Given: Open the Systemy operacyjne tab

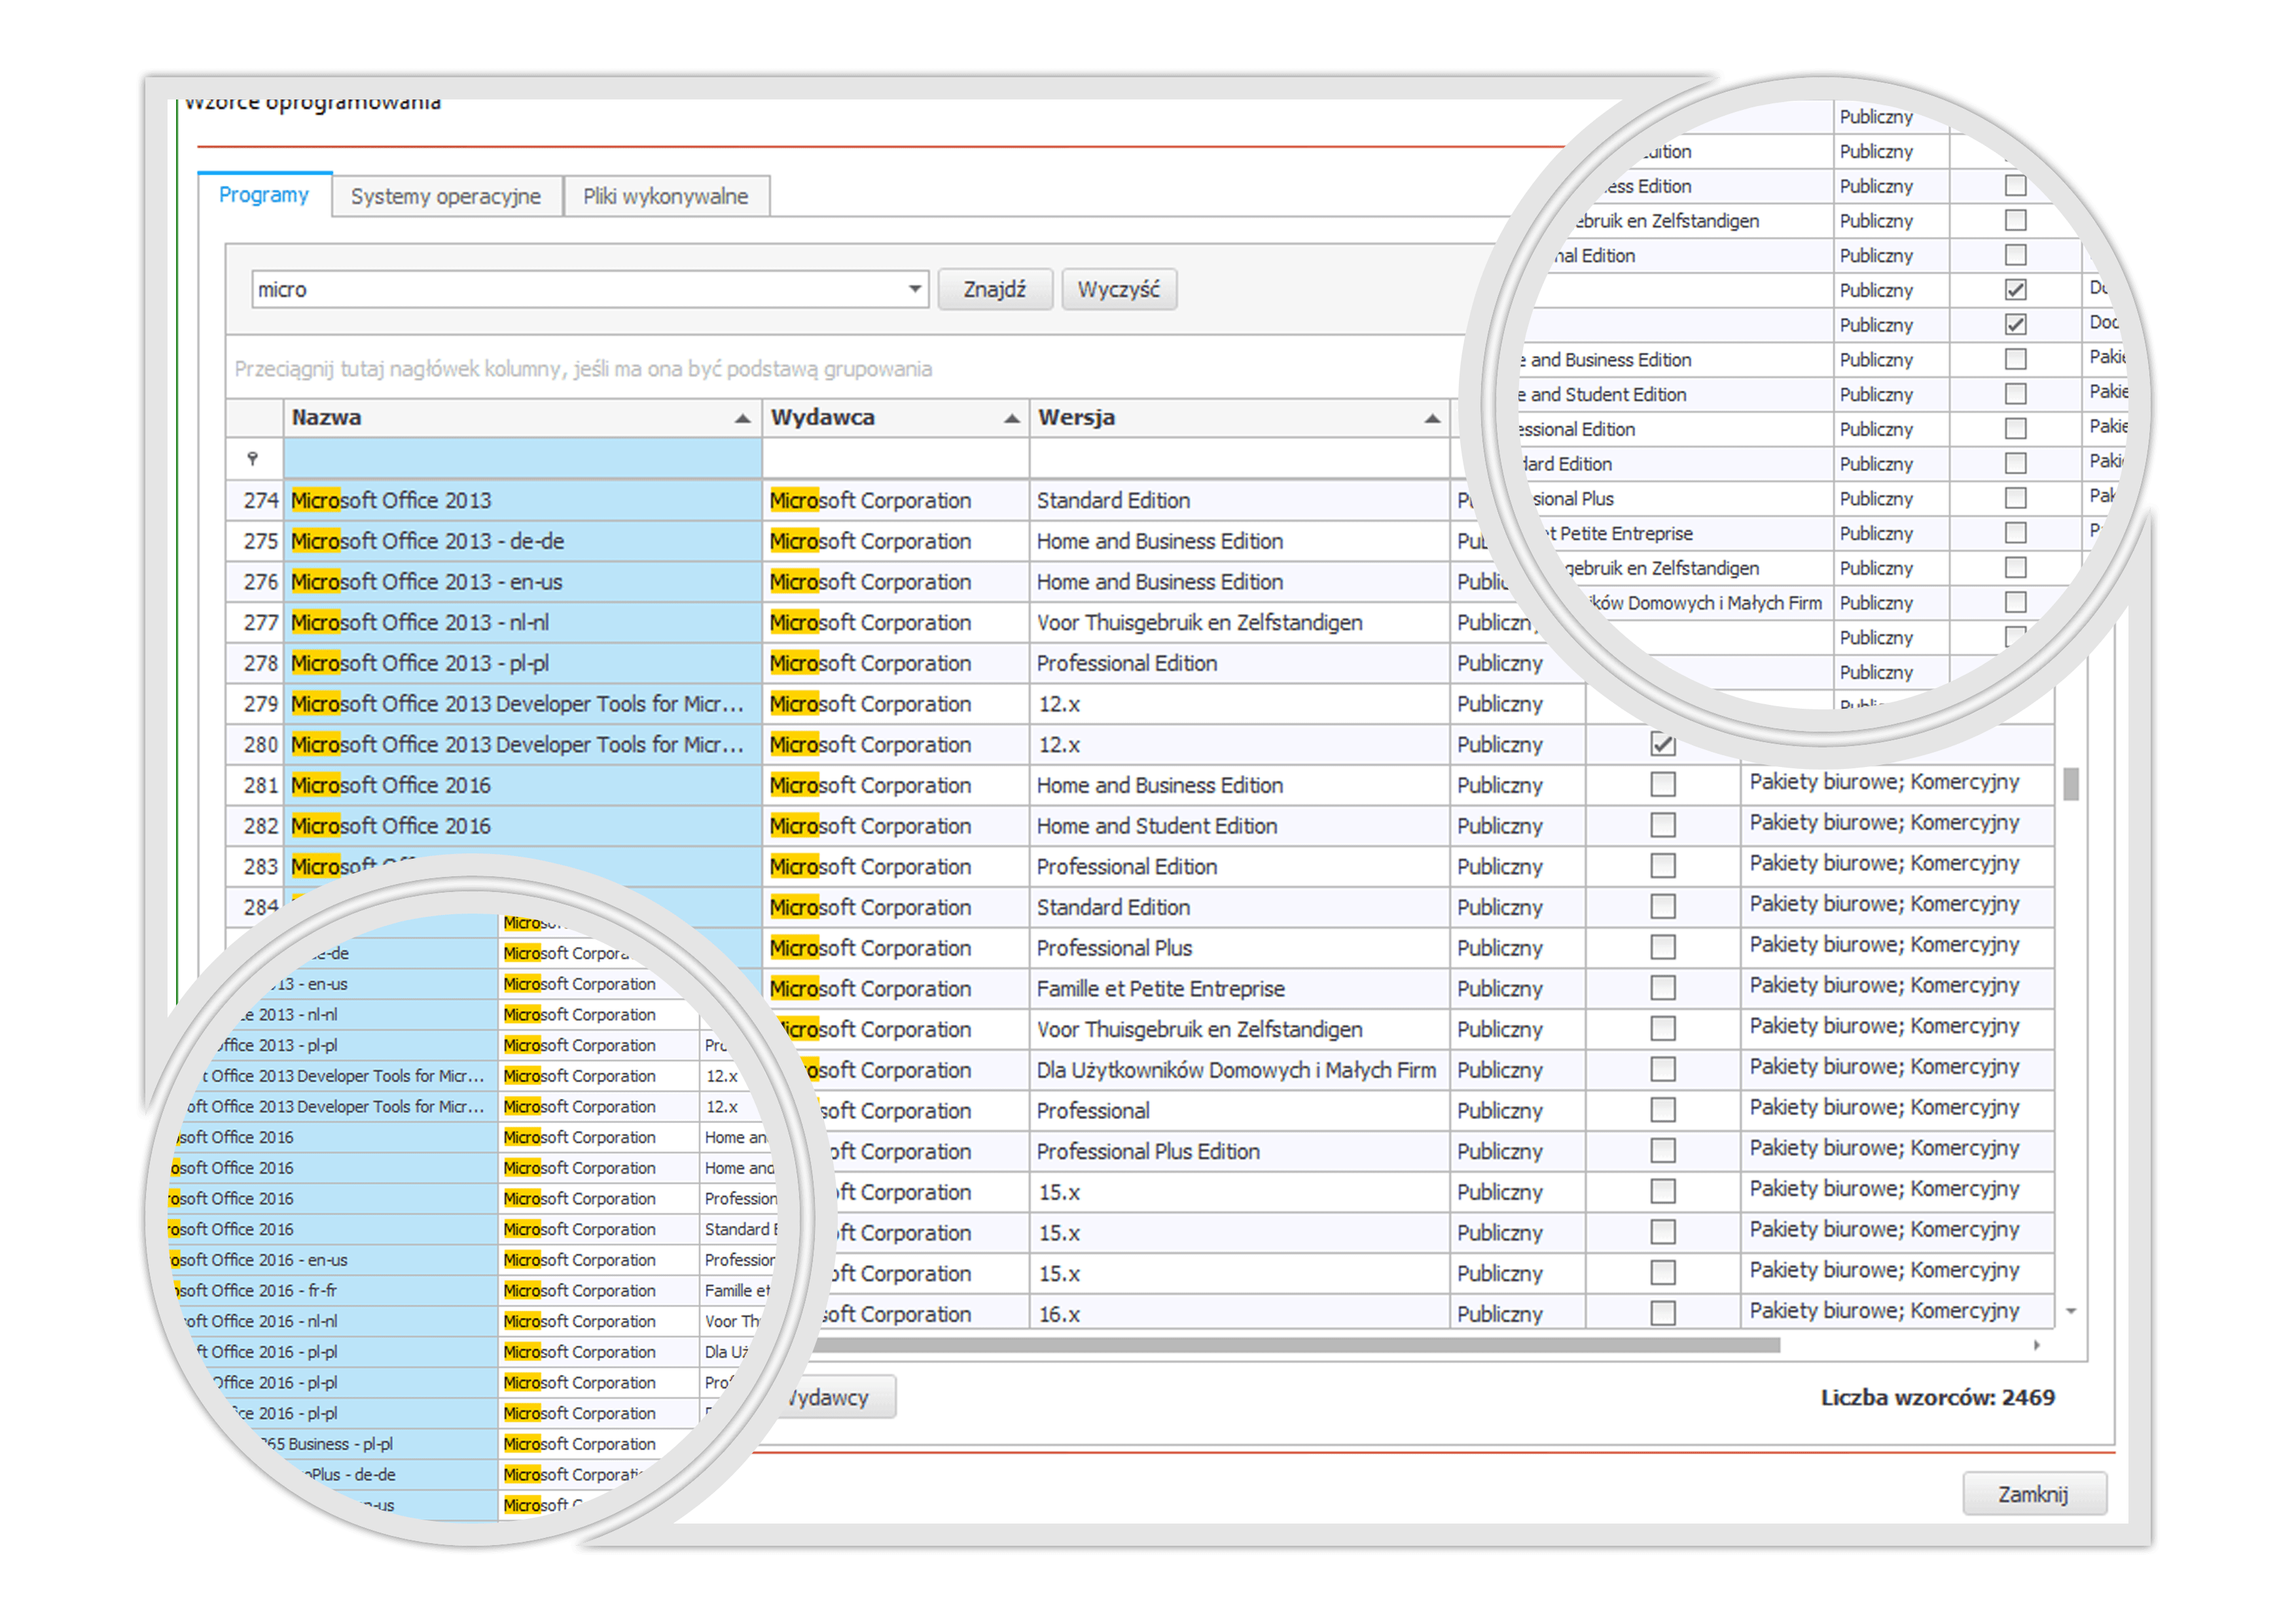Looking at the screenshot, I should pyautogui.click(x=446, y=196).
